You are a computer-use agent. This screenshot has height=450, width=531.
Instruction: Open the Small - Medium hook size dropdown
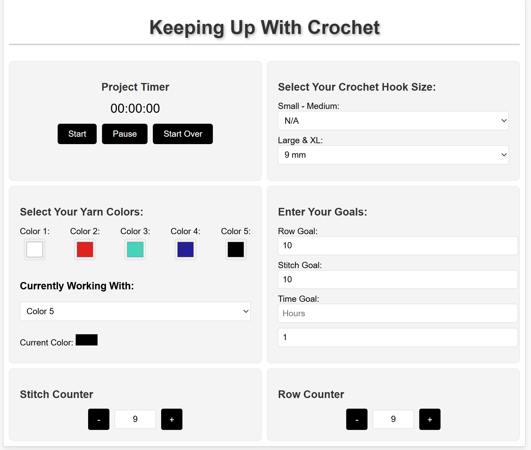pyautogui.click(x=393, y=121)
